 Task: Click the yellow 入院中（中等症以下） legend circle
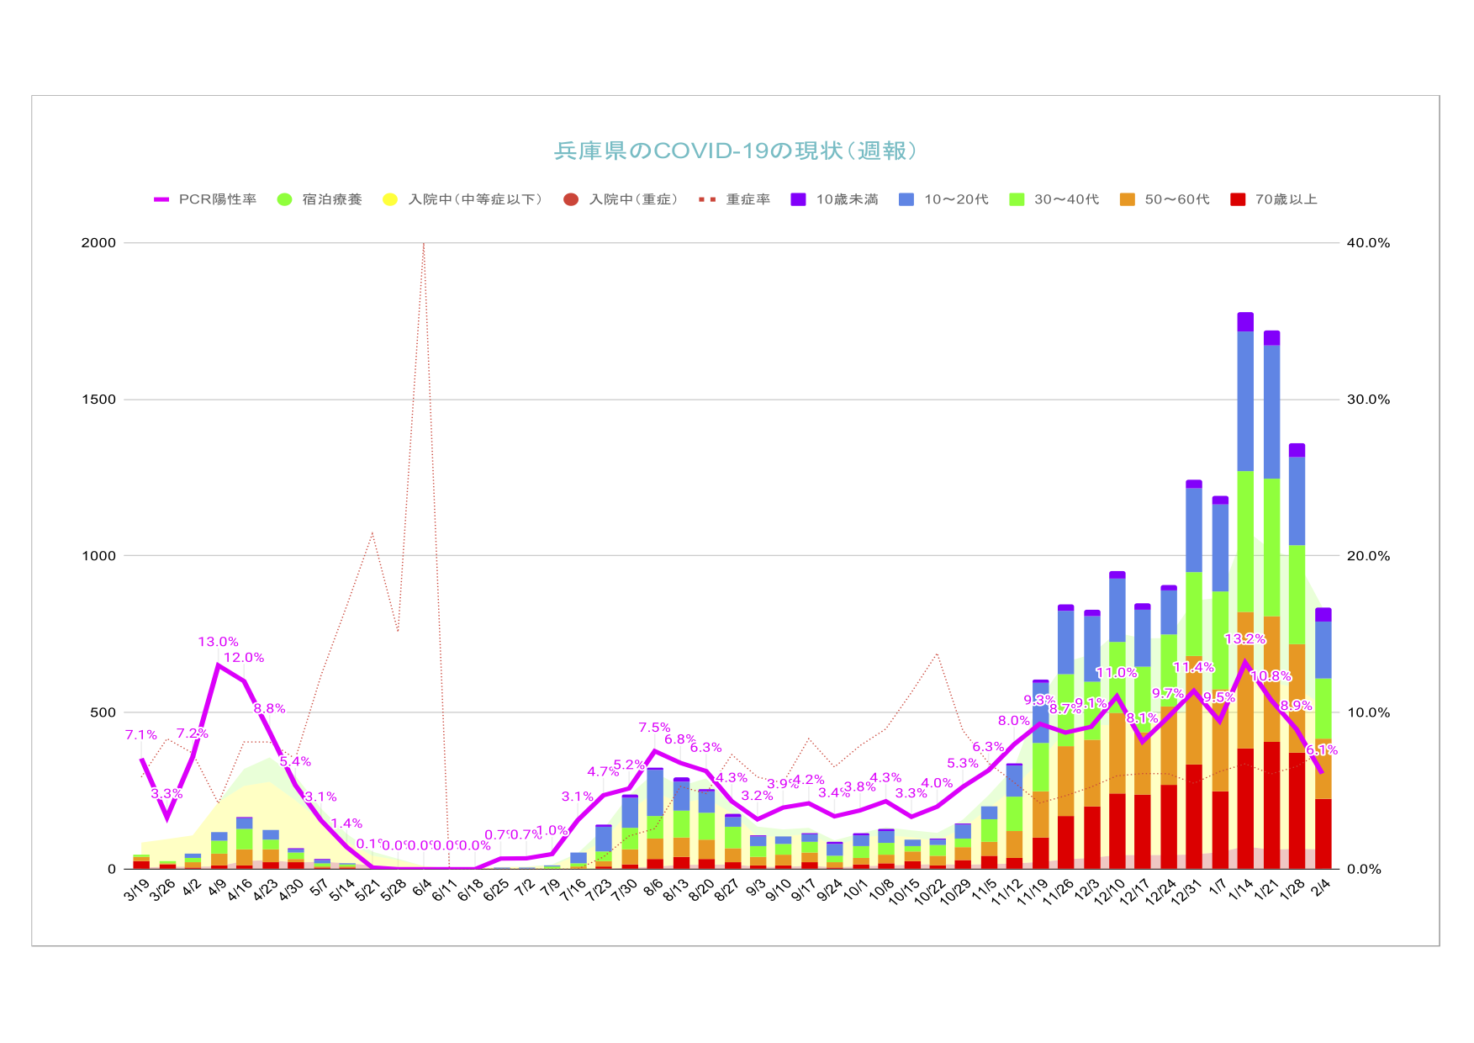(x=390, y=199)
